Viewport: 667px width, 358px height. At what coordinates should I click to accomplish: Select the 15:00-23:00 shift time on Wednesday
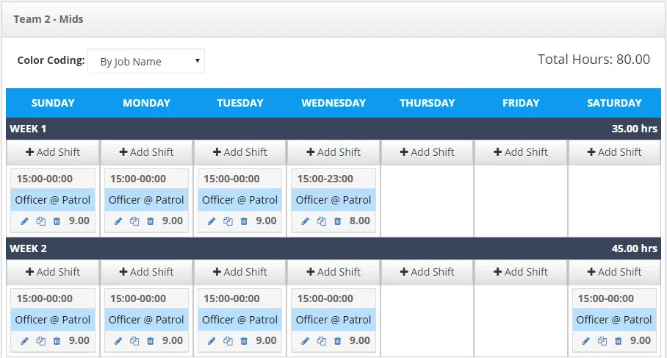click(325, 179)
